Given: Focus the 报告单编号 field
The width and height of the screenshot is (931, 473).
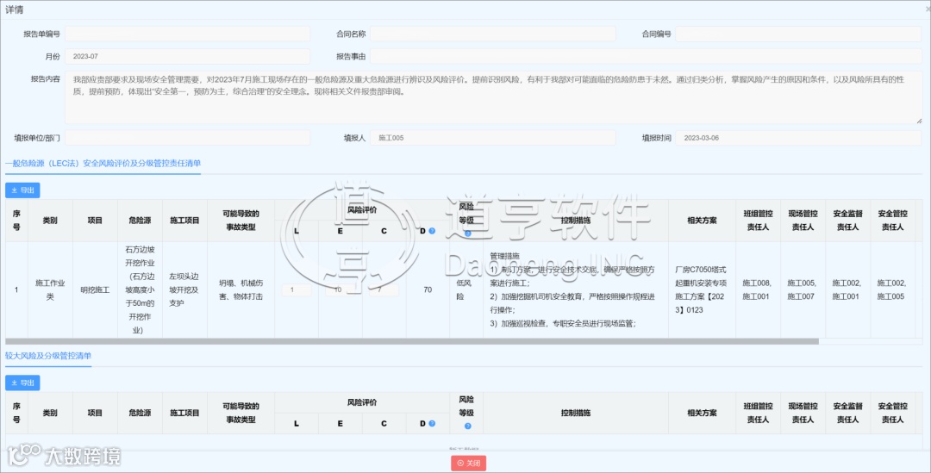Looking at the screenshot, I should pyautogui.click(x=187, y=34).
